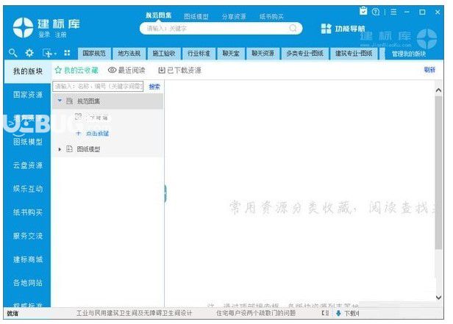Click the eye icon beside 最近阅读
Image resolution: width=453 pixels, height=324 pixels.
pos(112,70)
